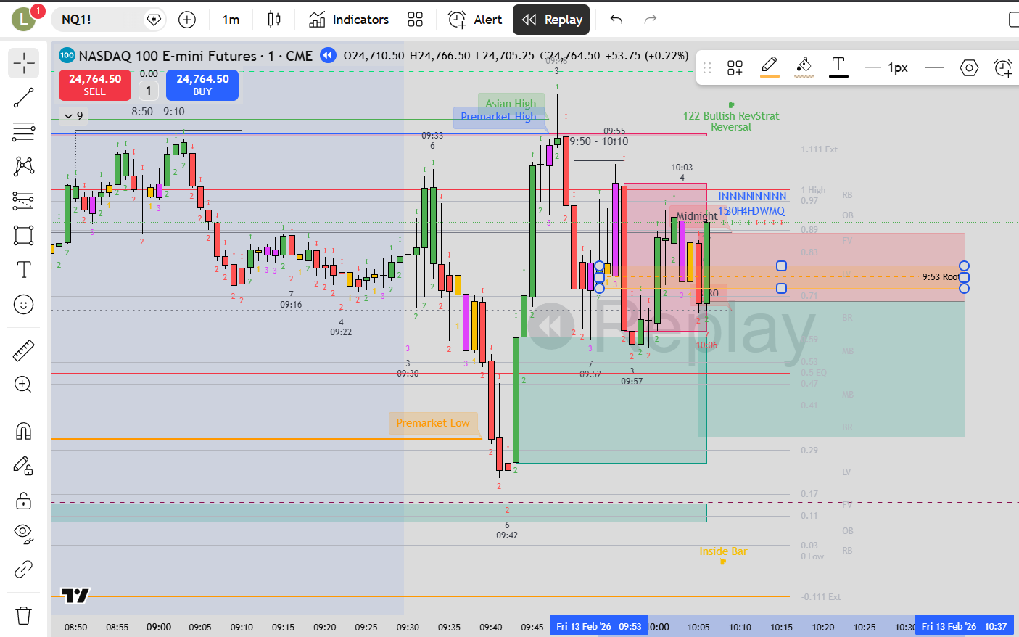Click the Fri 13 Feb '26 10:37 time marker

point(964,626)
